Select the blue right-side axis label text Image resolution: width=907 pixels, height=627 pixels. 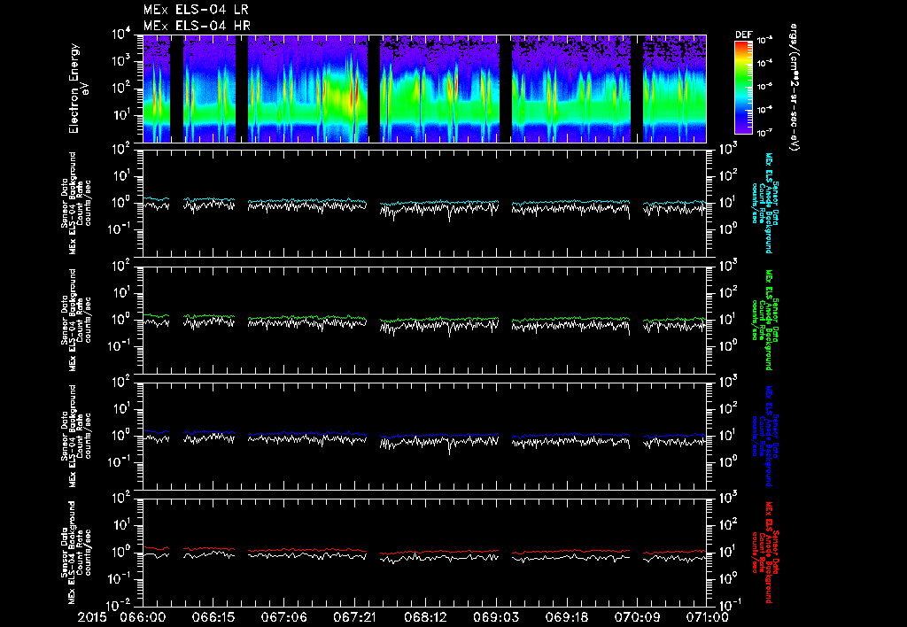tap(764, 436)
